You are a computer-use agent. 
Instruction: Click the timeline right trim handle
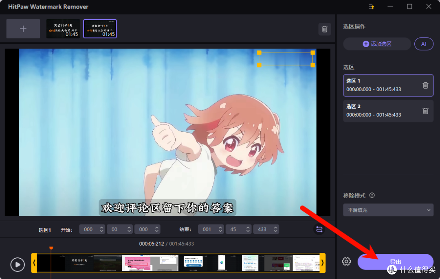322,263
